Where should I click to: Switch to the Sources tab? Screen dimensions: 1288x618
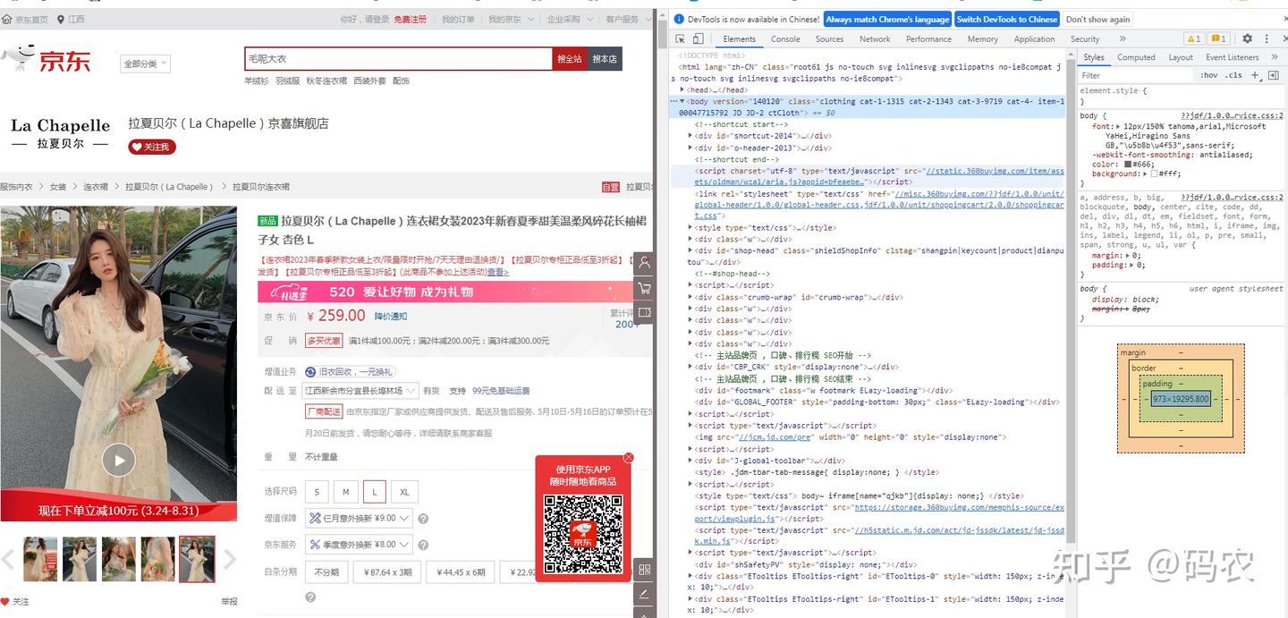[x=829, y=39]
